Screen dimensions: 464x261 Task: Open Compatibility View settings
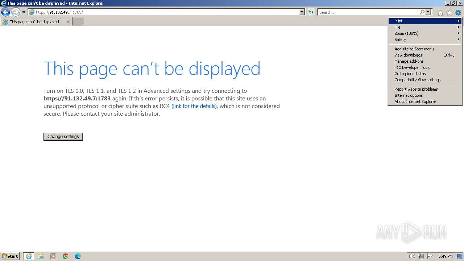(x=425, y=80)
